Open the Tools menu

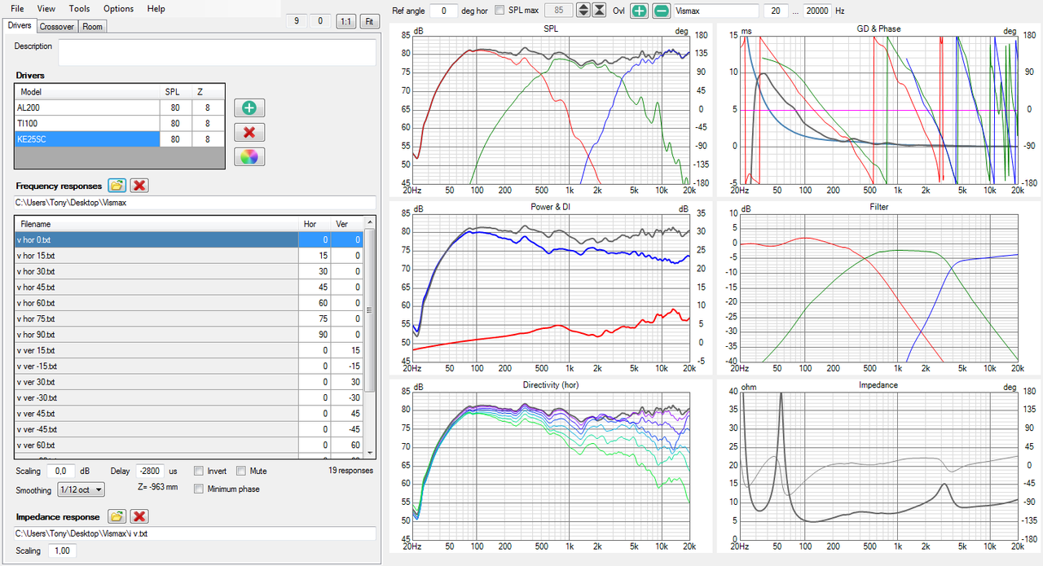point(80,8)
